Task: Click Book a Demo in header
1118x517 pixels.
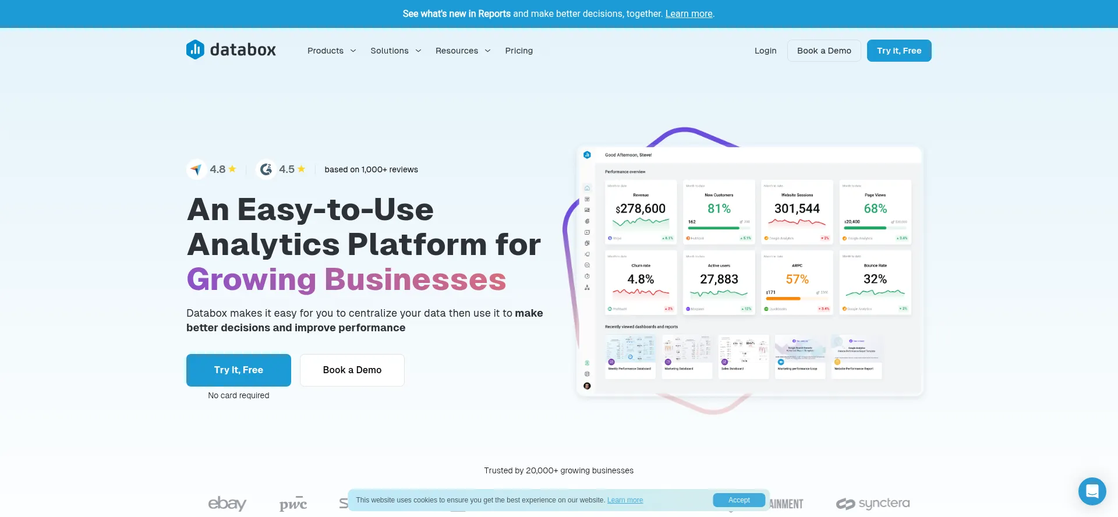Action: coord(824,51)
